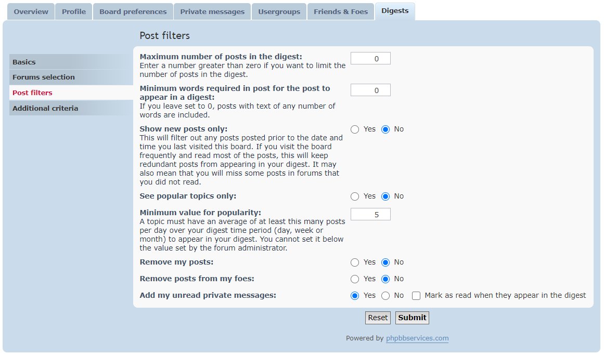Screen dimensions: 604x355
Task: Click the maximum number of posts field
Action: [x=370, y=59]
